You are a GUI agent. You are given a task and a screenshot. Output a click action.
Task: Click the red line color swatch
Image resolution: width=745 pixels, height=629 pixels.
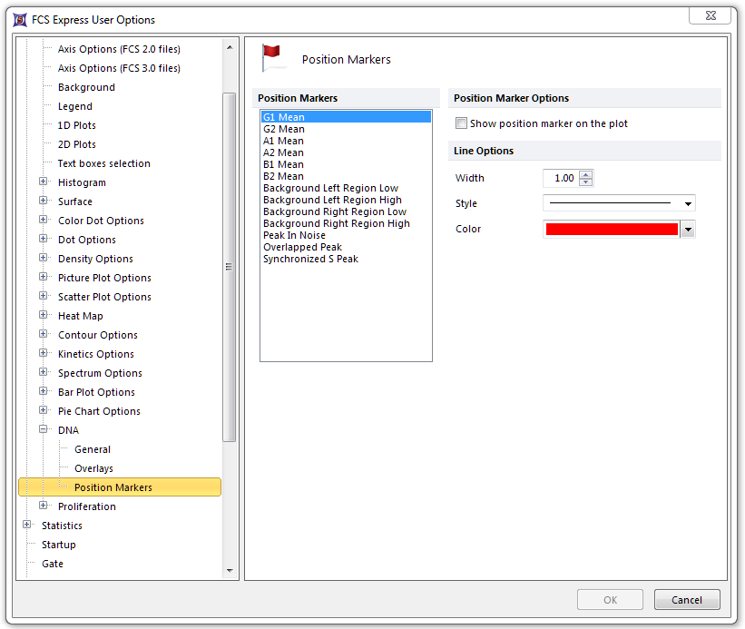point(612,230)
